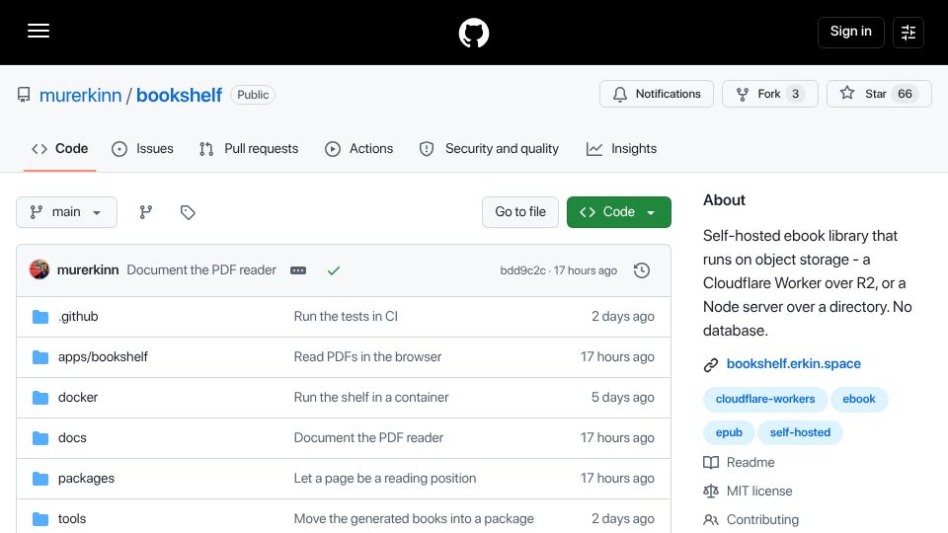Open the latest commit message Document the PDF reader
Image resolution: width=948 pixels, height=533 pixels.
pos(201,270)
